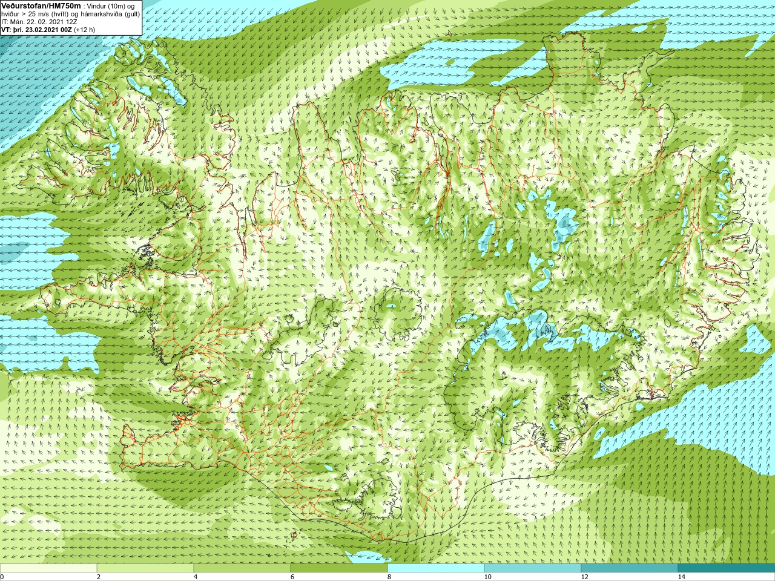Pick the darker green legend swatch for 6–8 m/s

(x=339, y=568)
